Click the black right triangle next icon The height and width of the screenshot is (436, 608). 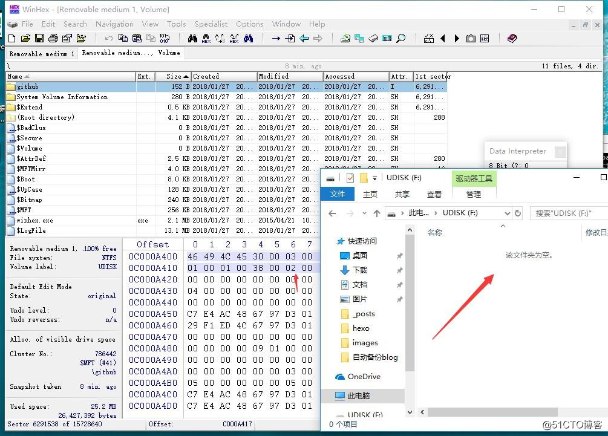[x=457, y=38]
